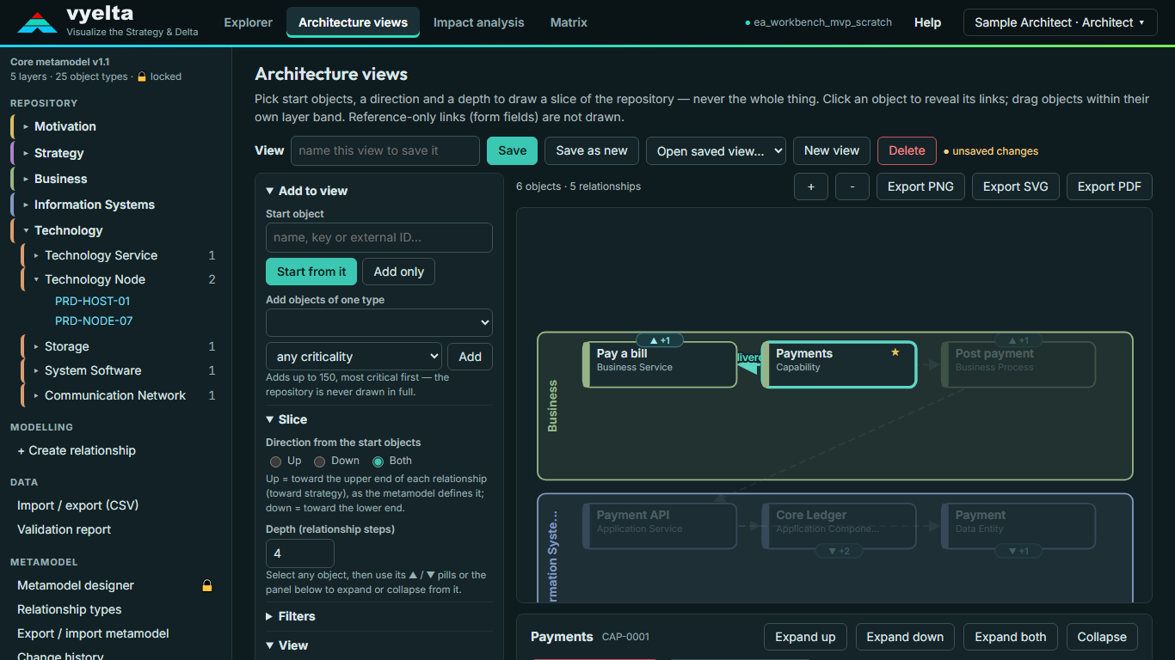Expand System Software in tree
Image resolution: width=1175 pixels, height=660 pixels.
(x=37, y=370)
